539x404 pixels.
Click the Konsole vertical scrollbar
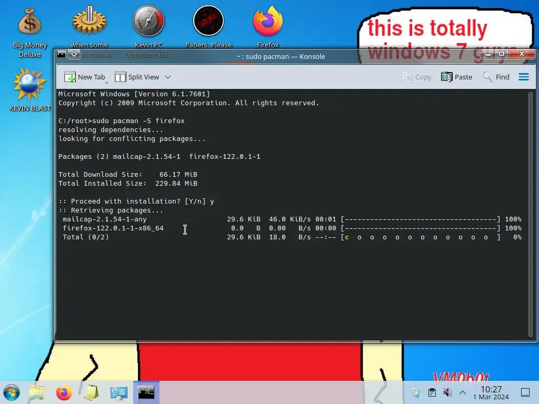(531, 215)
